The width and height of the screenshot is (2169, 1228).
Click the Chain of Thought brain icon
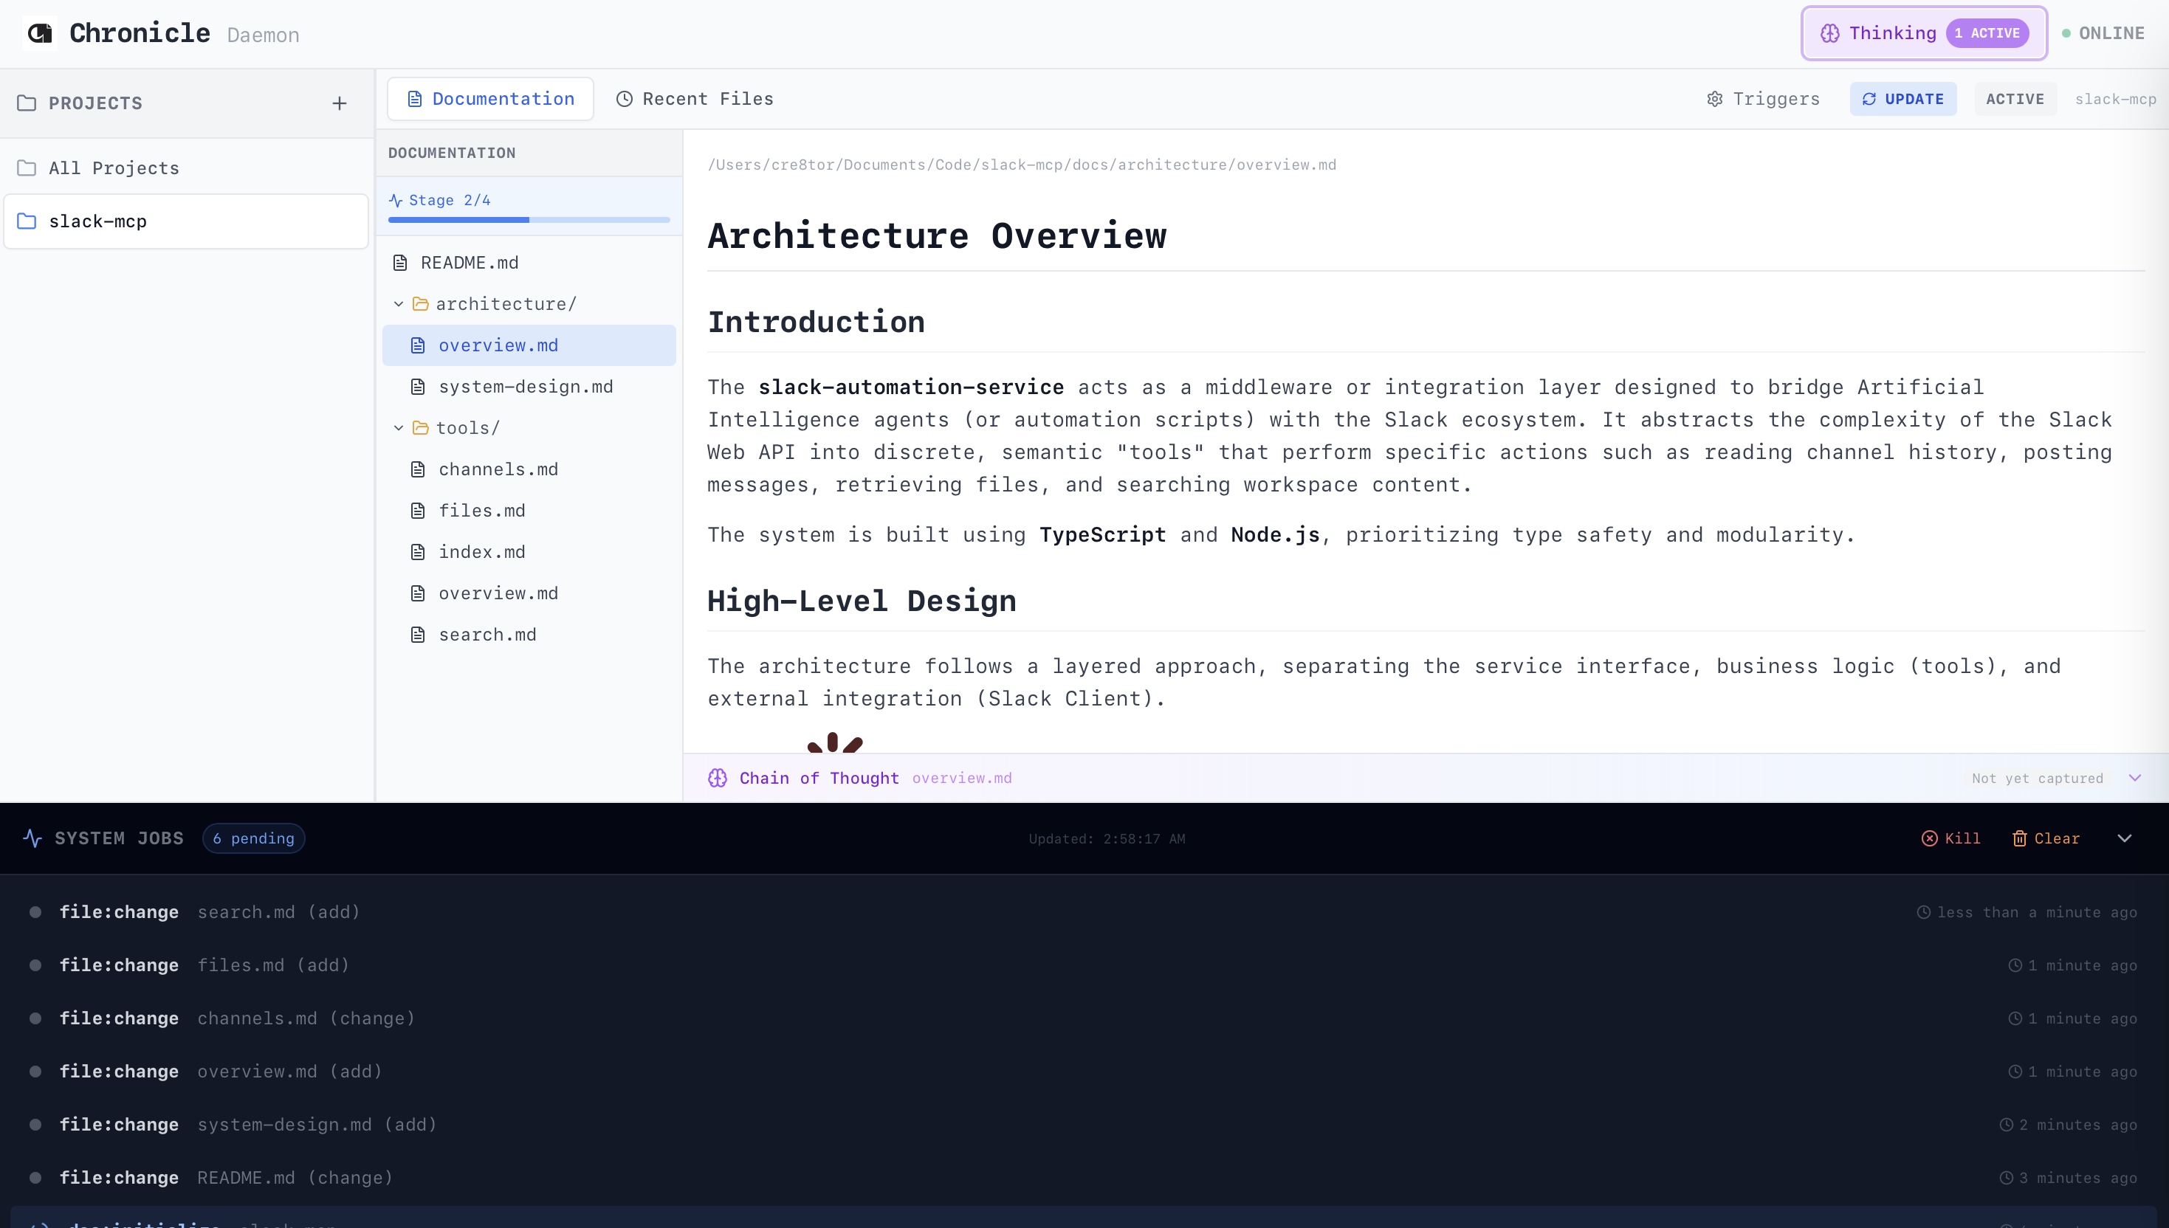pos(717,778)
